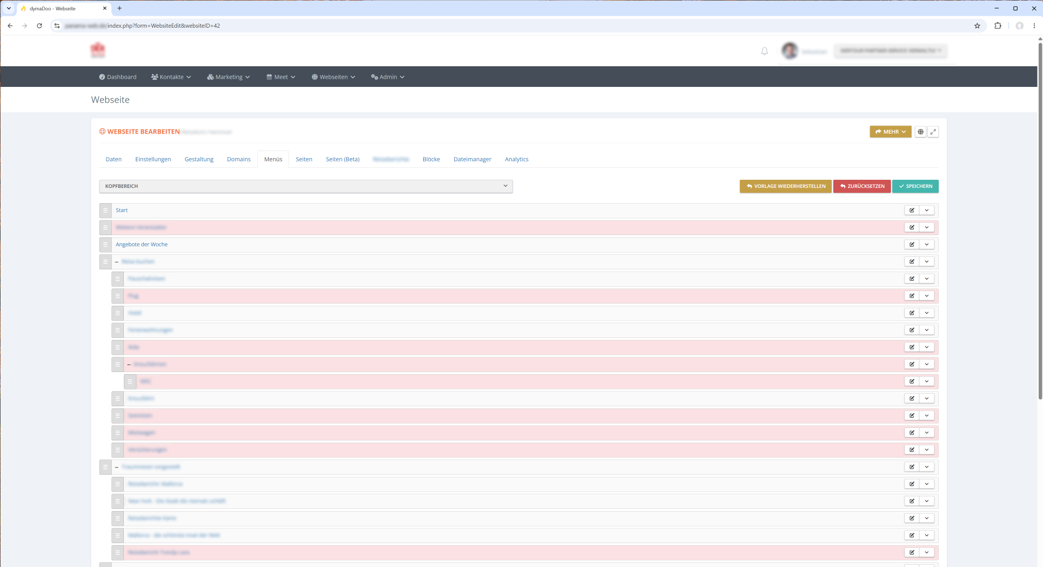
Task: Click the ZURÜCKSETZEN button
Action: click(862, 186)
